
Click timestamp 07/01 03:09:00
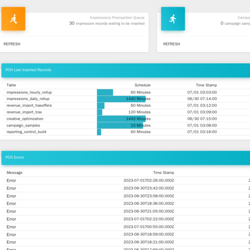(202, 112)
